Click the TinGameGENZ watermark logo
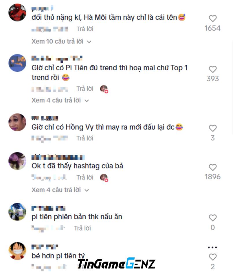Image resolution: width=233 pixels, height=272 pixels. 116,264
